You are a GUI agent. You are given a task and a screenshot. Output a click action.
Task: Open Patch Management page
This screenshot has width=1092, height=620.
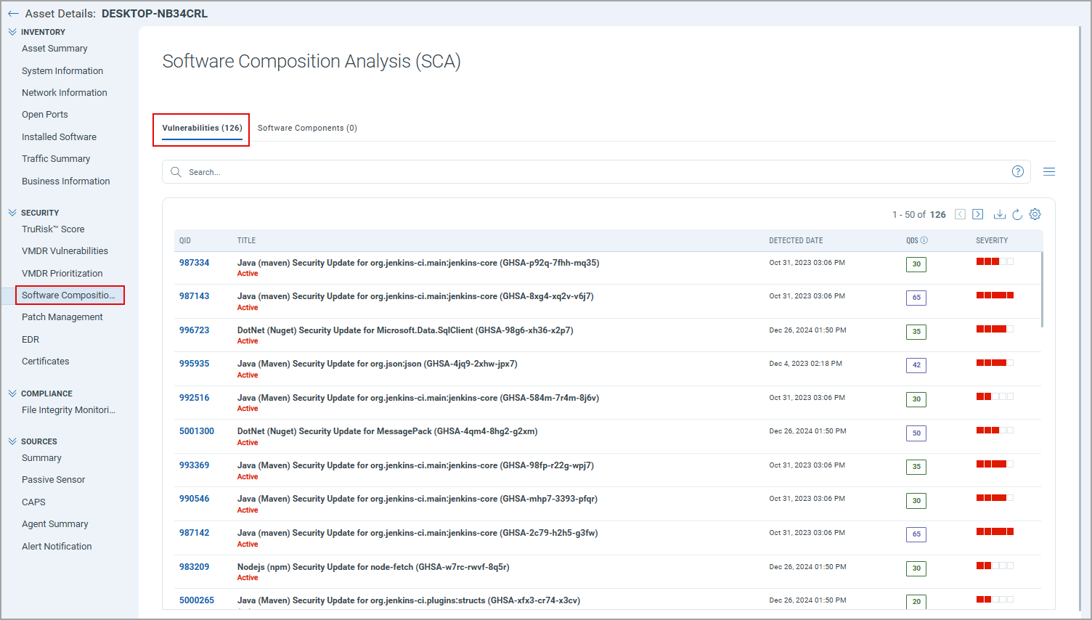[x=62, y=317]
